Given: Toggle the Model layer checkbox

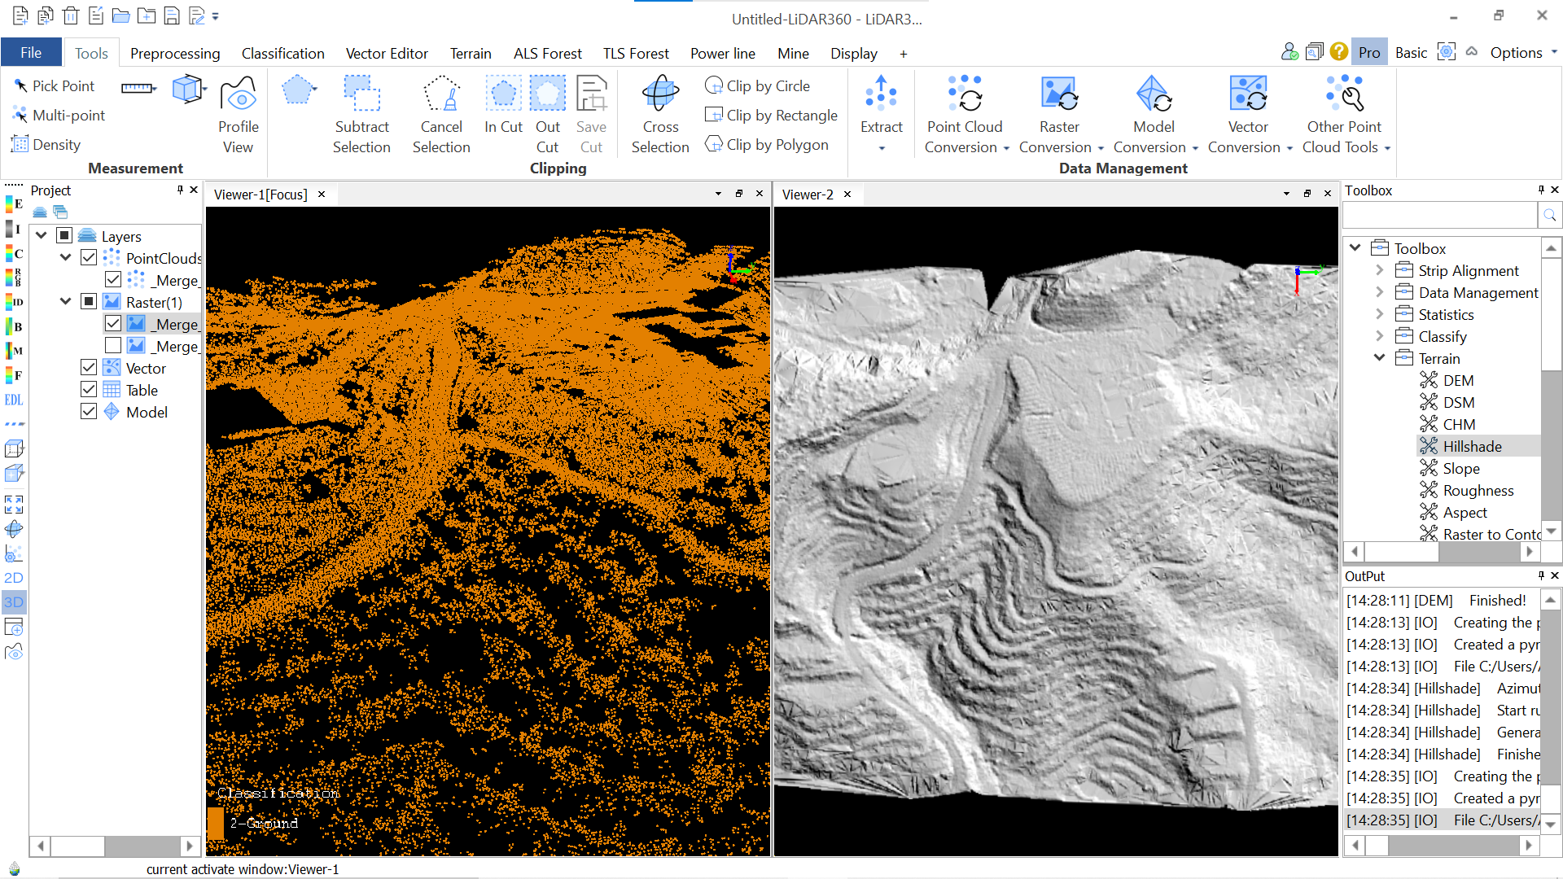Looking at the screenshot, I should [x=89, y=412].
